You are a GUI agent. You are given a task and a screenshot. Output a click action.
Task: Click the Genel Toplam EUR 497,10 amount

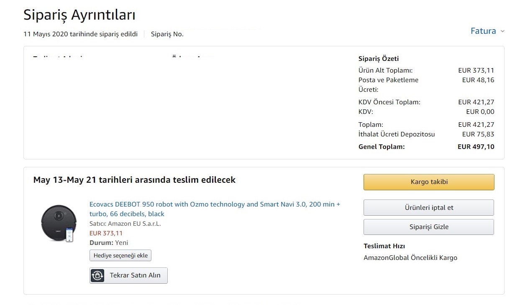pyautogui.click(x=476, y=147)
